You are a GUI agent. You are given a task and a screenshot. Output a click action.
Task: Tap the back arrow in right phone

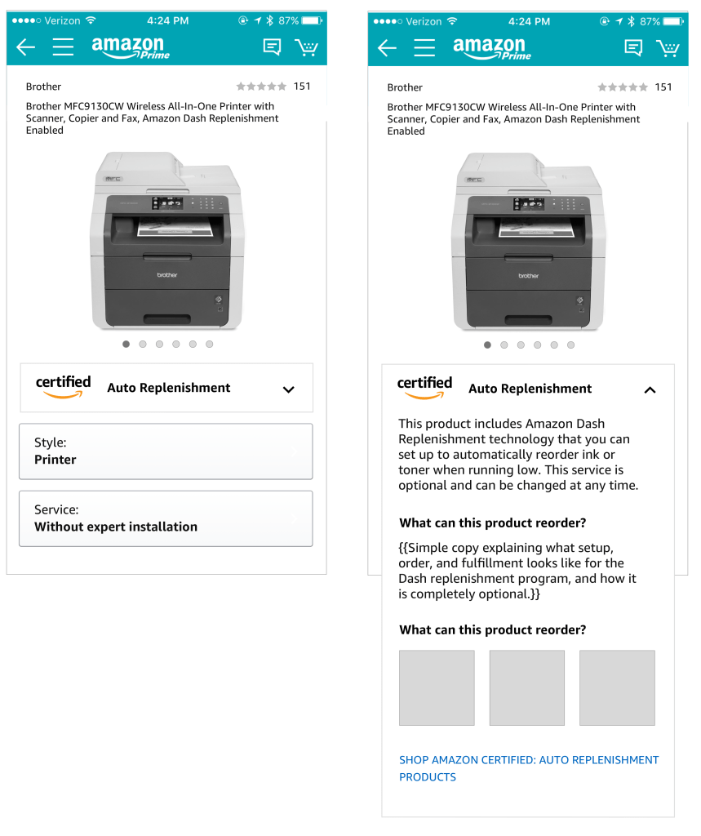coord(388,48)
